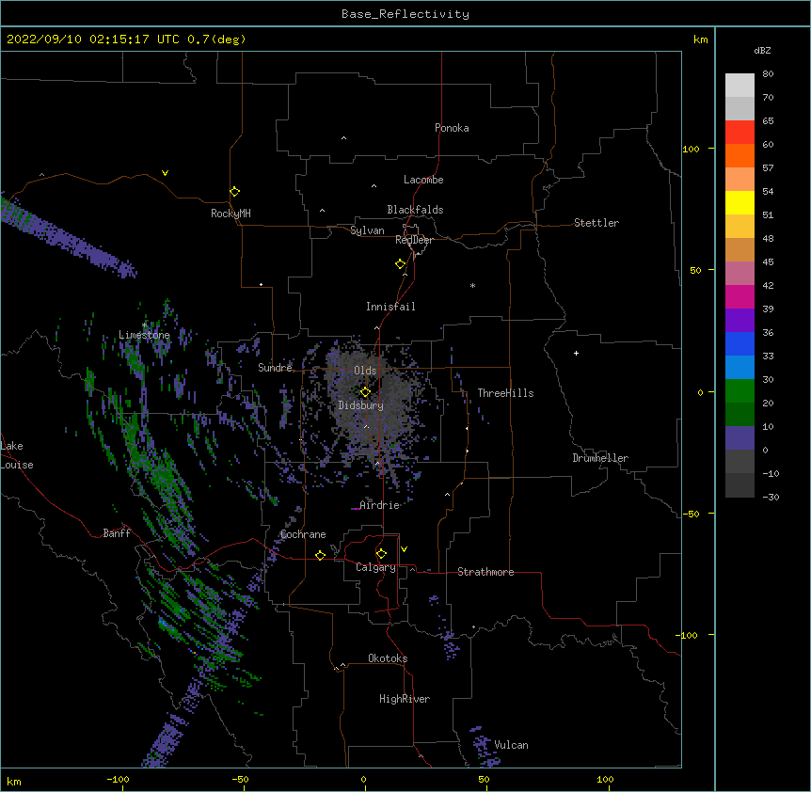Click the Strathmore label
Image resolution: width=811 pixels, height=792 pixels.
tap(485, 572)
